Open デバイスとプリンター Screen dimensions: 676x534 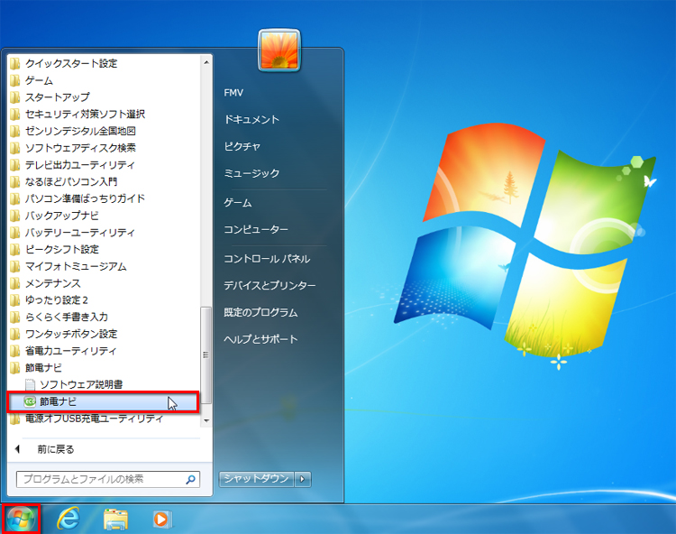click(269, 285)
